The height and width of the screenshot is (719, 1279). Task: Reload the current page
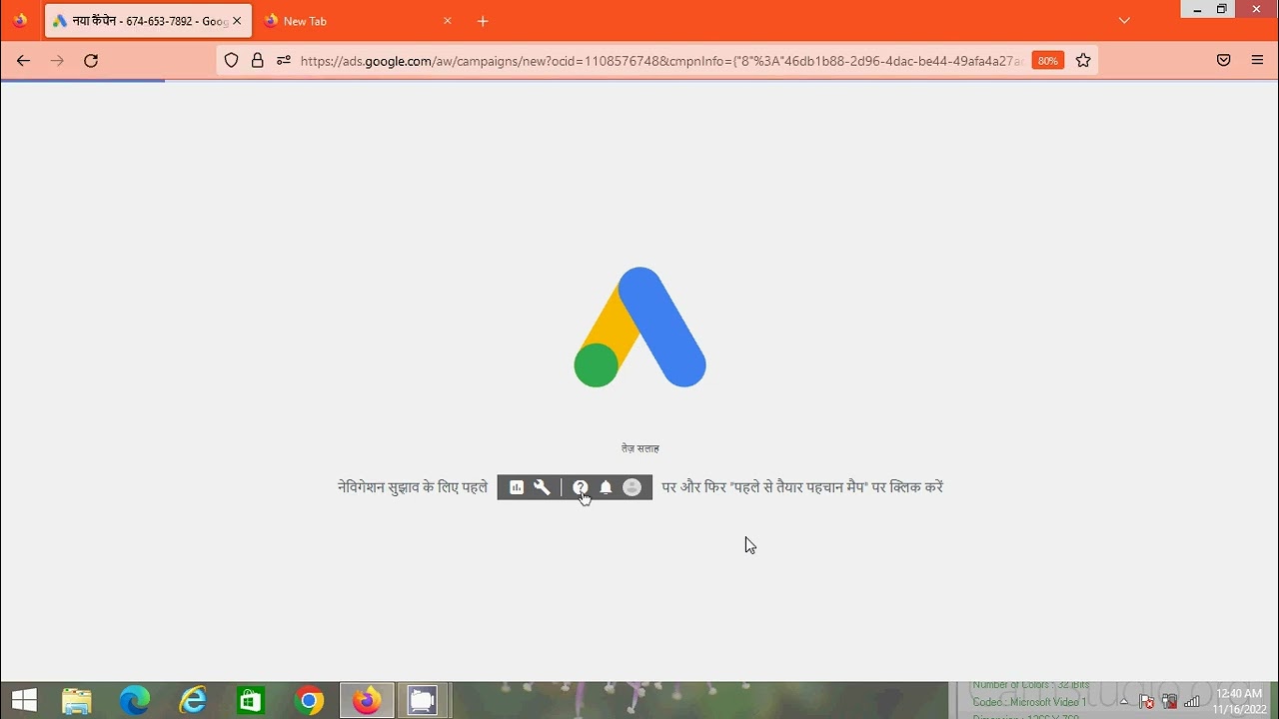(x=91, y=61)
